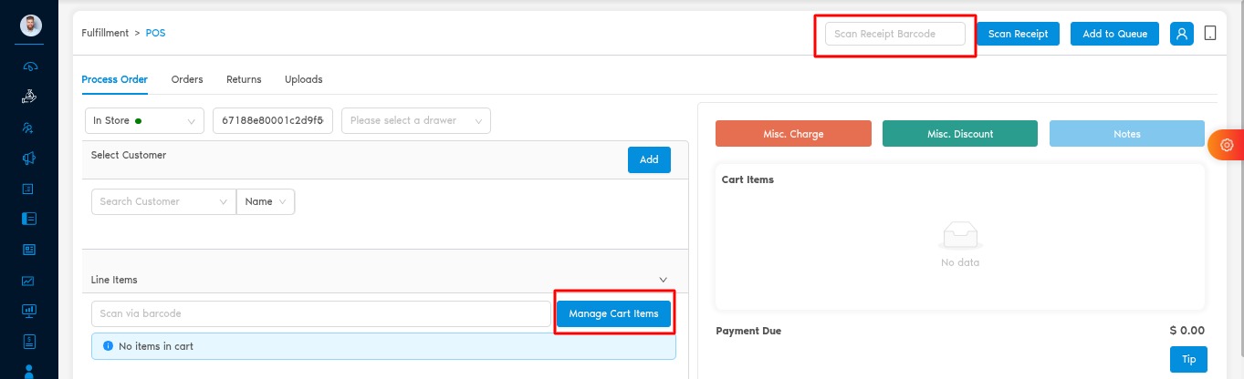This screenshot has height=379, width=1244.
Task: Click the No data empty tray icon
Action: (x=959, y=235)
